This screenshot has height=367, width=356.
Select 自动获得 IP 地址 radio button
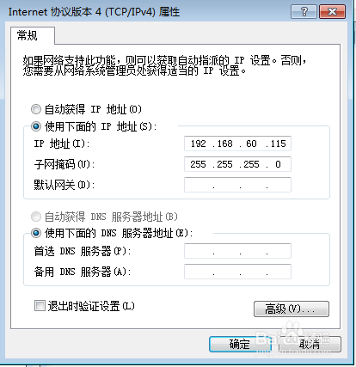point(36,109)
